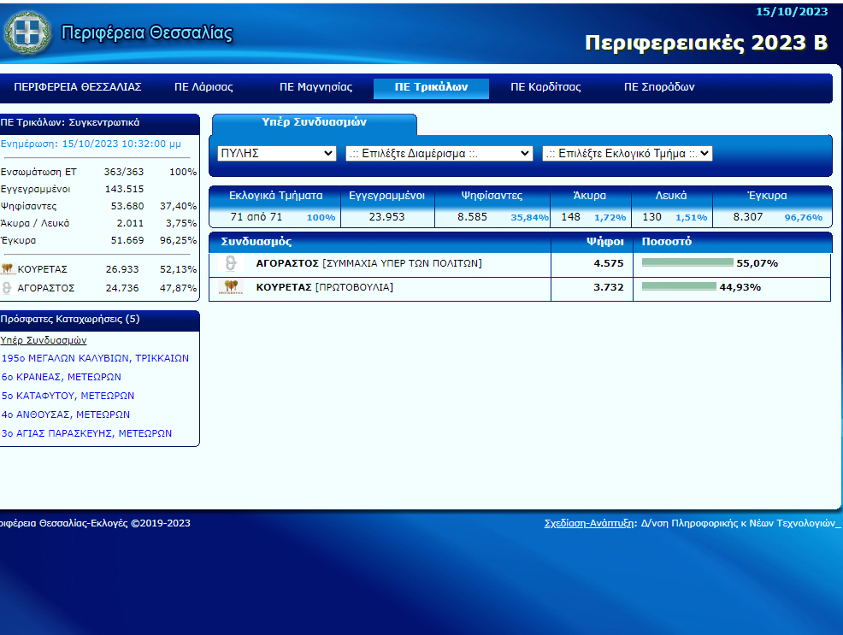
Task: Click the ΚΟΥΡΕΤΑΣ party logo in results table
Action: (x=230, y=287)
